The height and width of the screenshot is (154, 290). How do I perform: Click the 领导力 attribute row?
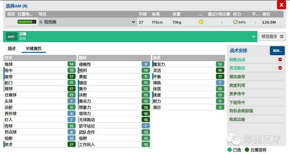click(114, 113)
